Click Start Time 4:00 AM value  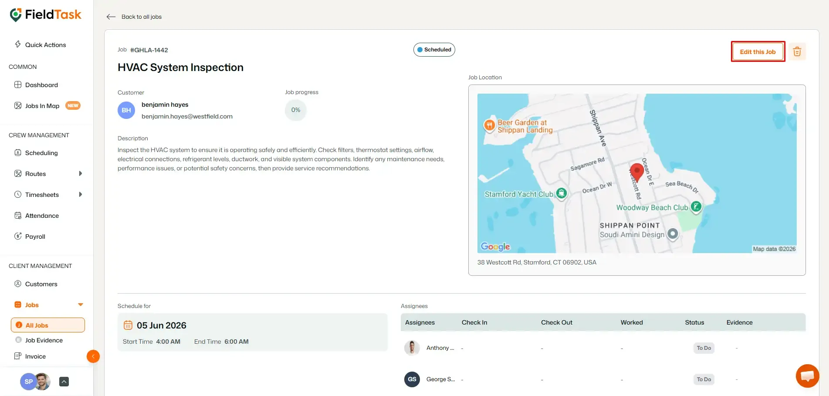(x=168, y=342)
